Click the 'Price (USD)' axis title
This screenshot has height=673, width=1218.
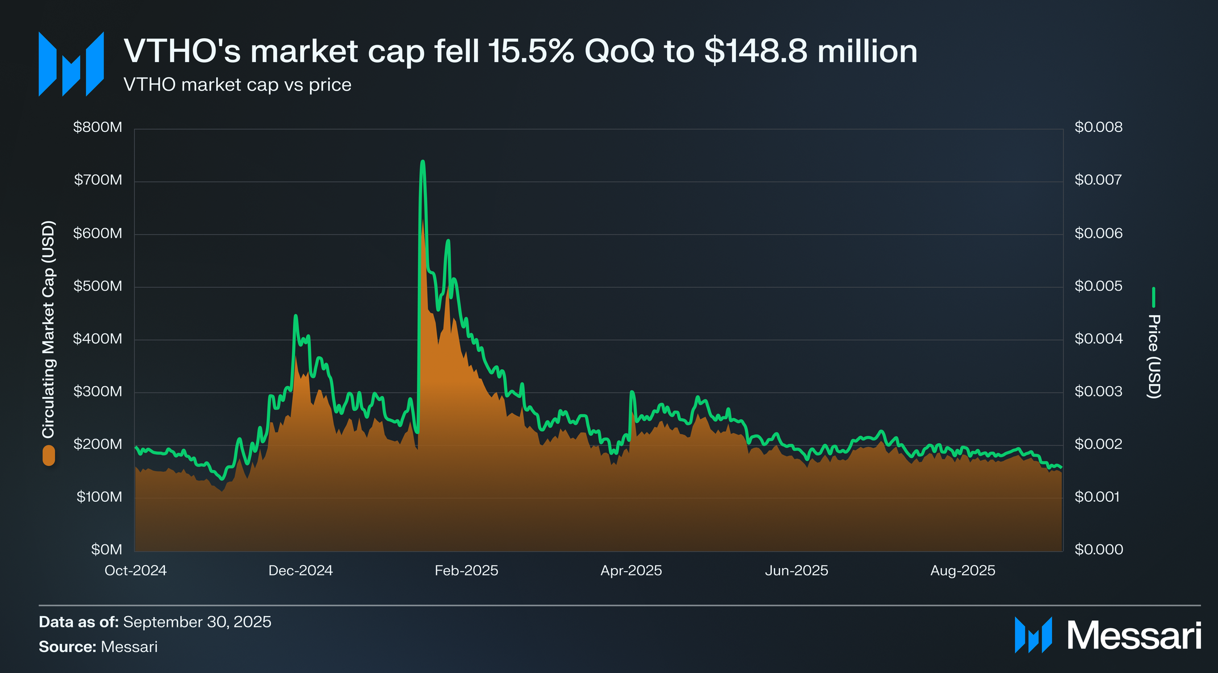(x=1154, y=356)
